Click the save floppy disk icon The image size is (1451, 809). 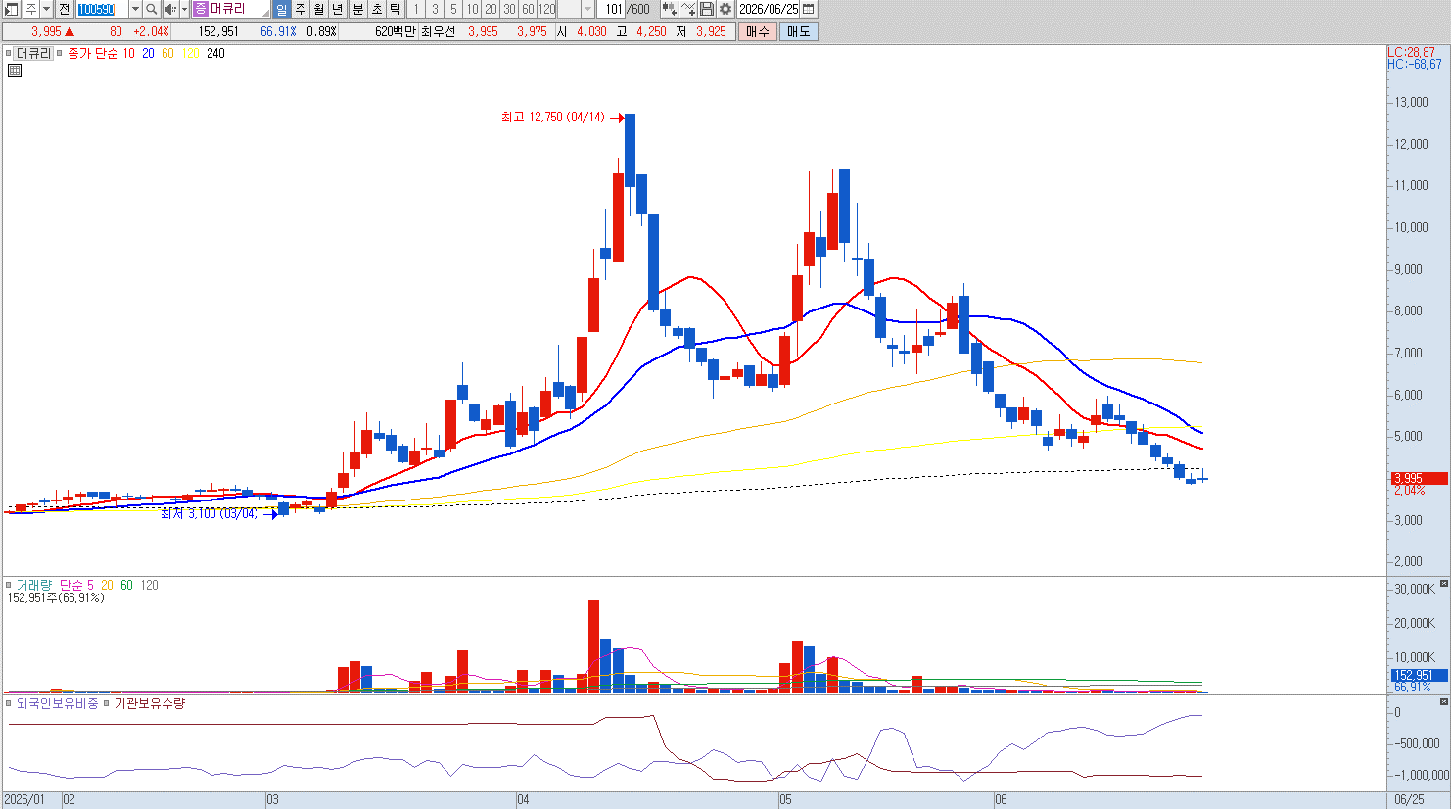[x=707, y=9]
